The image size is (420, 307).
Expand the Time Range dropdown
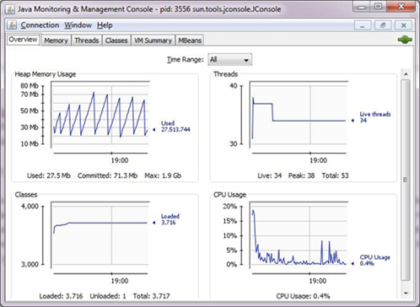[x=229, y=60]
